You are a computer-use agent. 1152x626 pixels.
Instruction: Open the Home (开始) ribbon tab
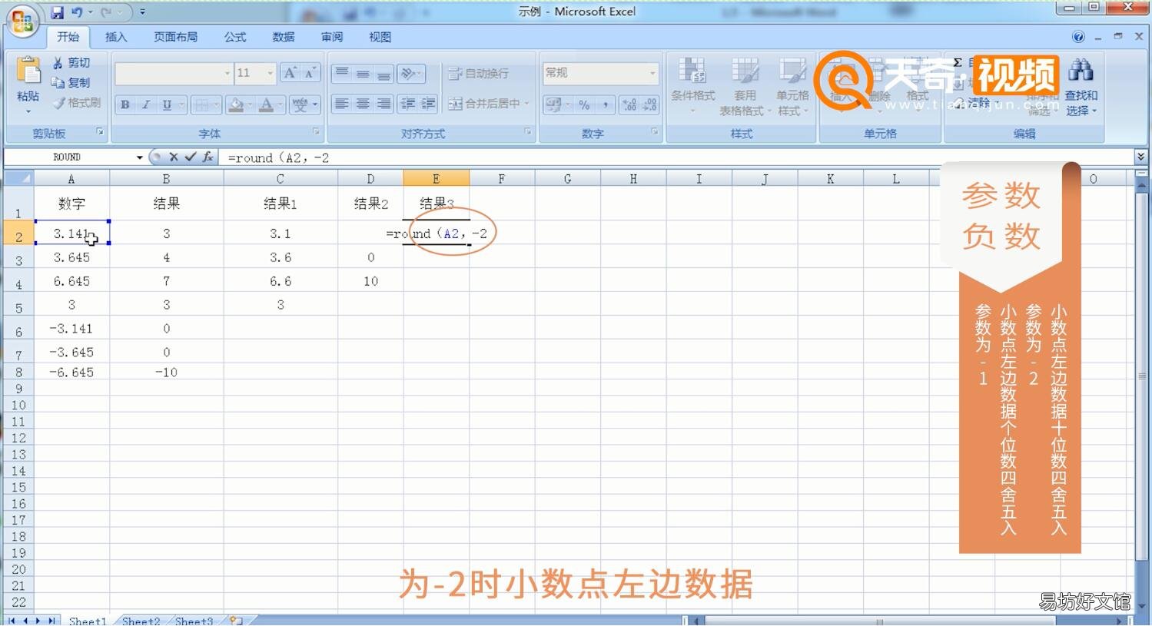[x=68, y=37]
